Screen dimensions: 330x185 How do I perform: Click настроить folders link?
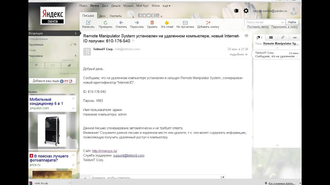coord(69,60)
